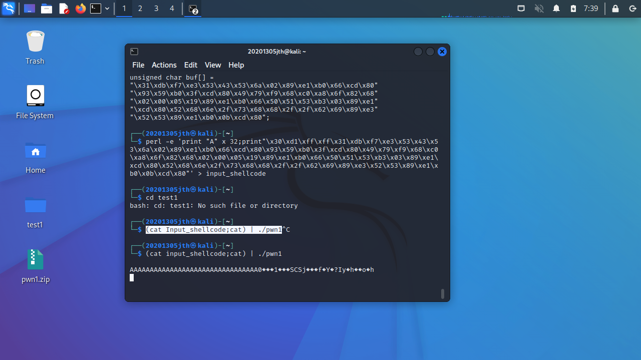The width and height of the screenshot is (641, 360).
Task: Open the Kali applications menu icon
Action: pos(9,8)
